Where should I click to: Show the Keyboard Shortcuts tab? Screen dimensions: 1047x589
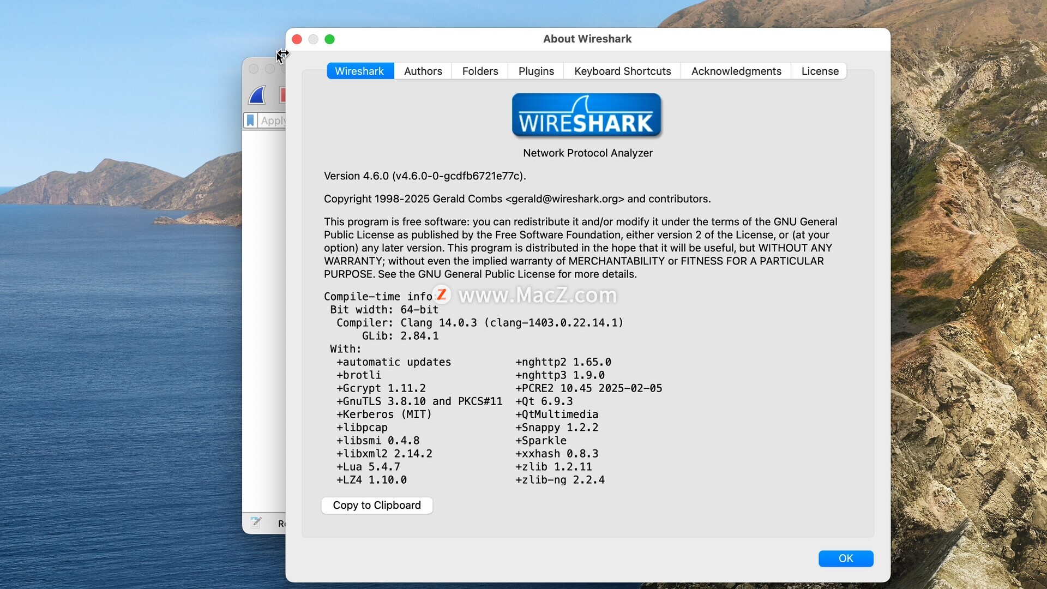pos(622,71)
